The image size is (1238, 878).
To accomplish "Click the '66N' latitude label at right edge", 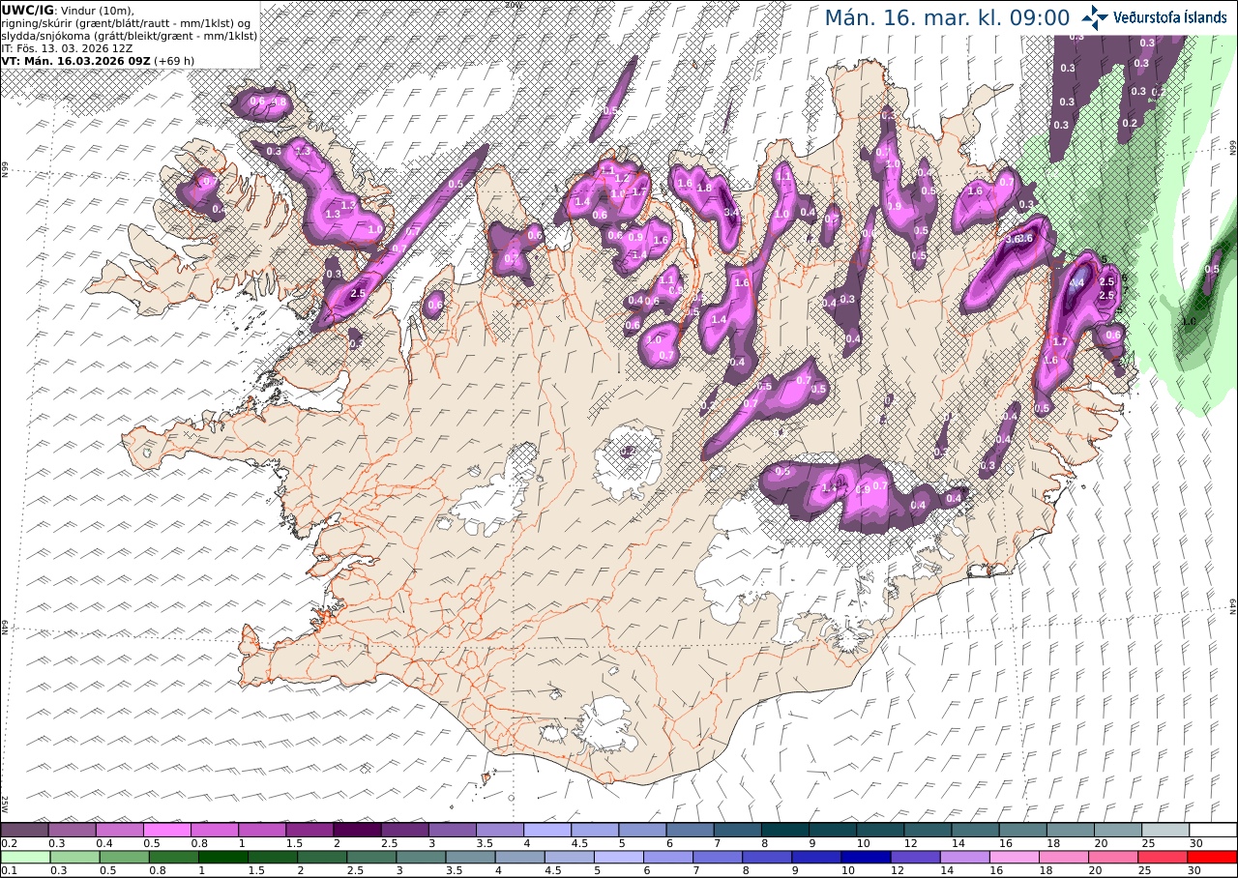I will click(1233, 146).
